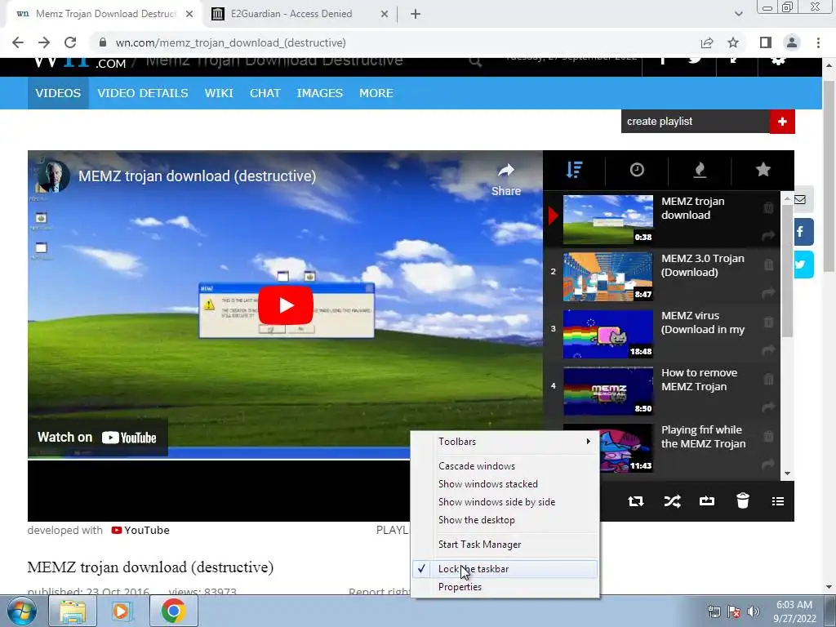836x627 pixels.
Task: Open the browser side panel icon
Action: 766,42
